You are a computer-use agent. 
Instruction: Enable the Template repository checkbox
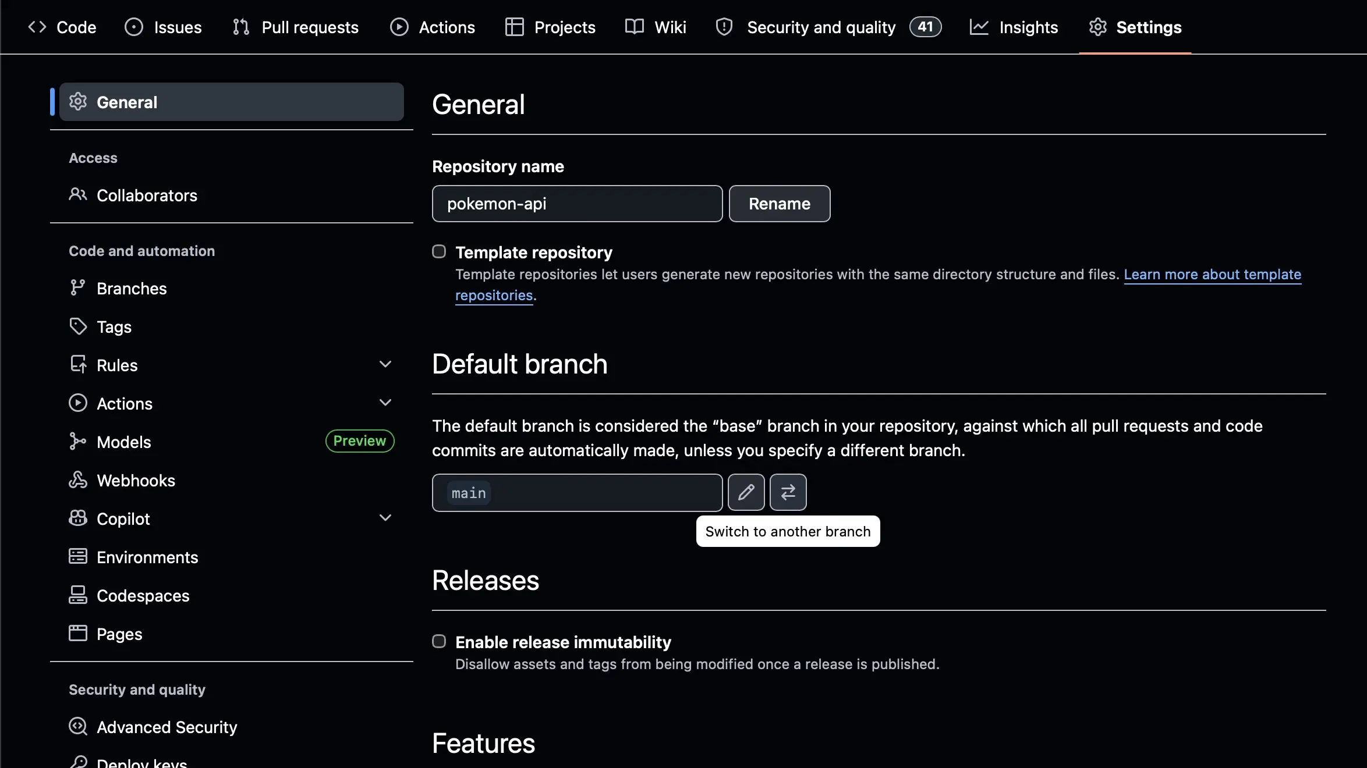439,251
